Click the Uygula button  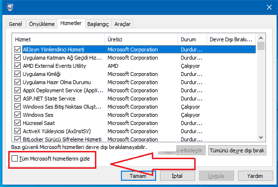pyautogui.click(x=216, y=175)
